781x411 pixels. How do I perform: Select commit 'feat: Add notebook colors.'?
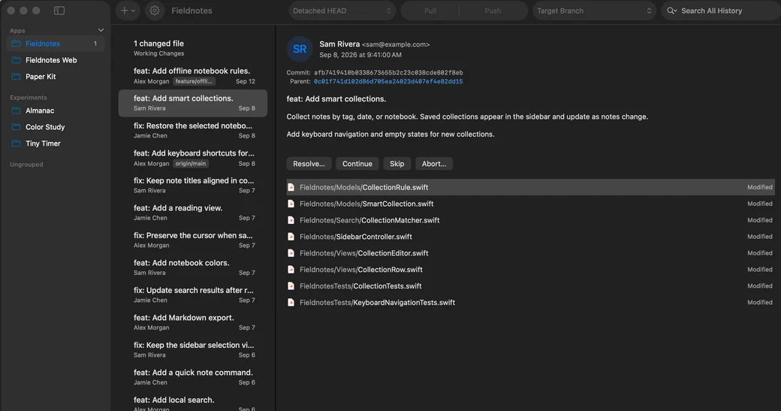[x=193, y=267]
